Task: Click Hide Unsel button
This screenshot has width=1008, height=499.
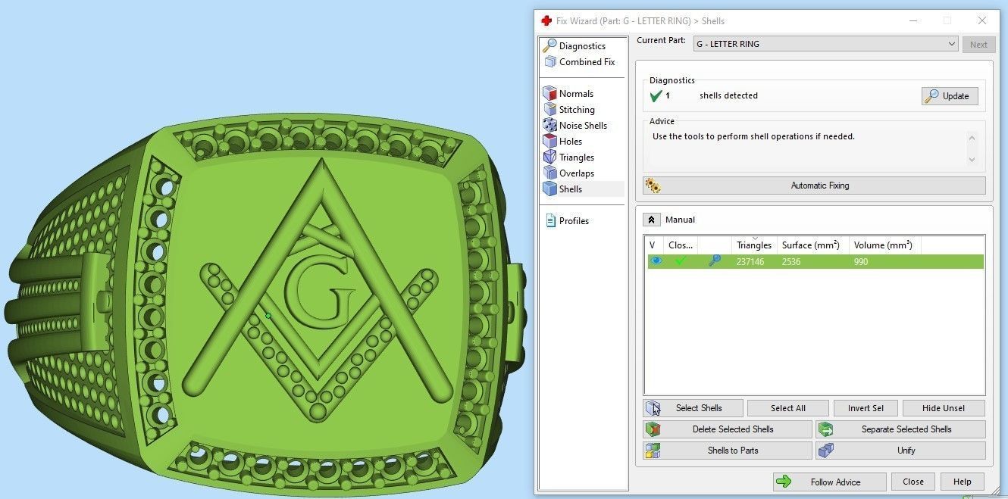Action: [x=944, y=408]
